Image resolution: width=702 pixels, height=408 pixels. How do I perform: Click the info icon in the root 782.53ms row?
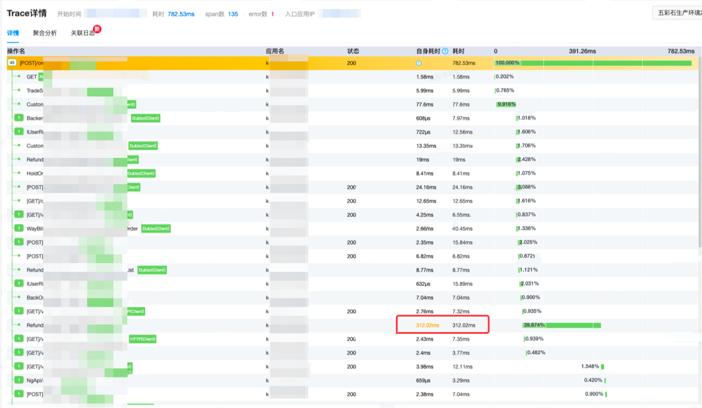click(x=419, y=63)
